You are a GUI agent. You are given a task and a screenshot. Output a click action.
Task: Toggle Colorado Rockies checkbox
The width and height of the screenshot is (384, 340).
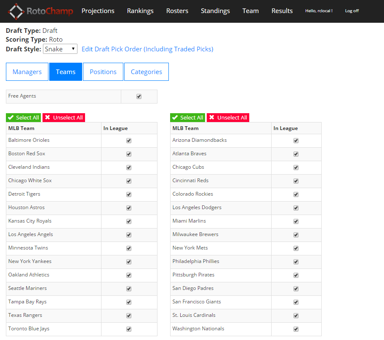296,194
